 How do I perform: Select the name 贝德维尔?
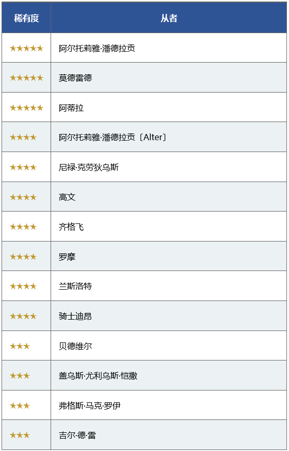(x=75, y=346)
